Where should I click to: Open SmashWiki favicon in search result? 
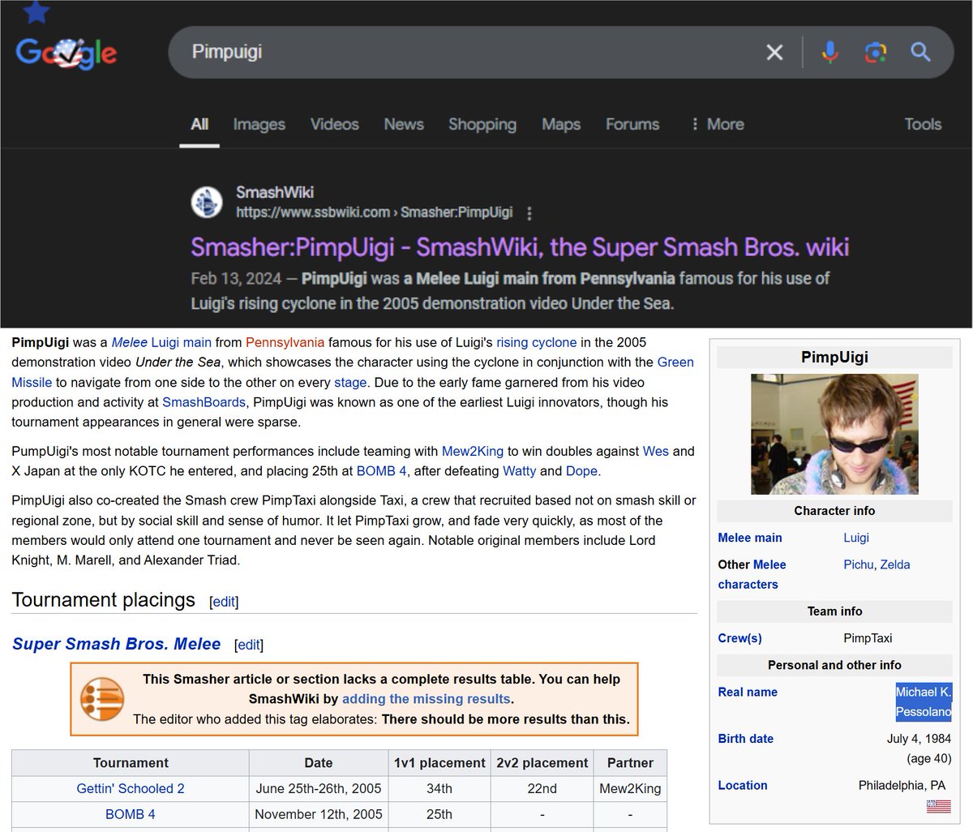point(207,202)
